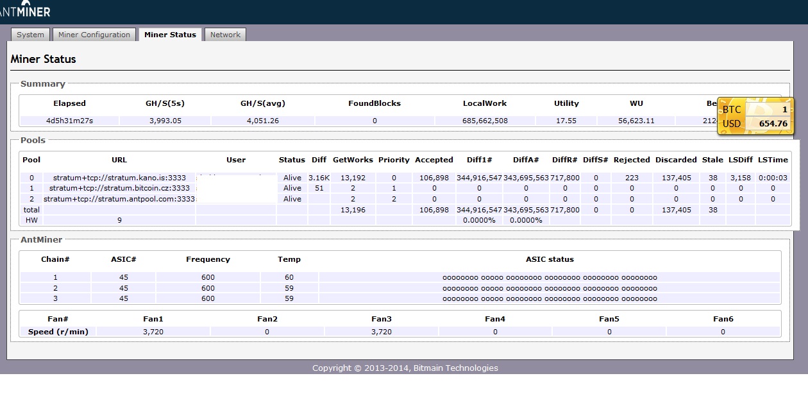Click the Fan1 speed value
808x394 pixels.
pos(153,332)
